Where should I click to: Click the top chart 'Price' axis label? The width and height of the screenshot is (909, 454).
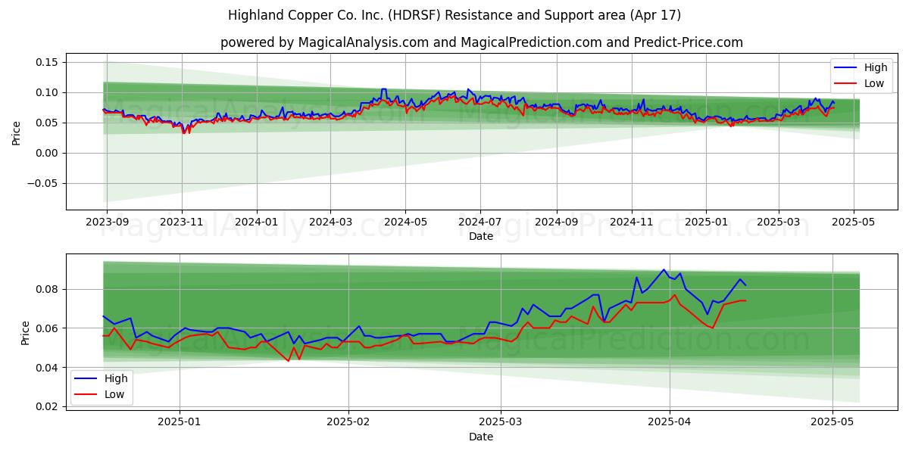pos(17,132)
